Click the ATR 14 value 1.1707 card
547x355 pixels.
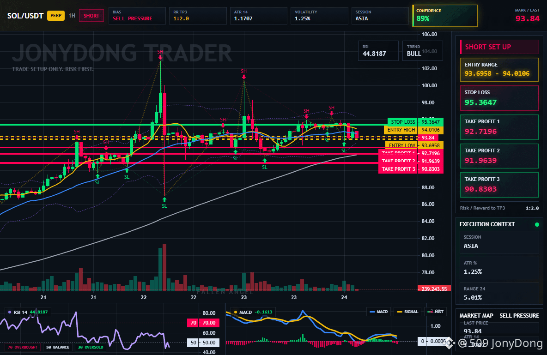point(259,16)
